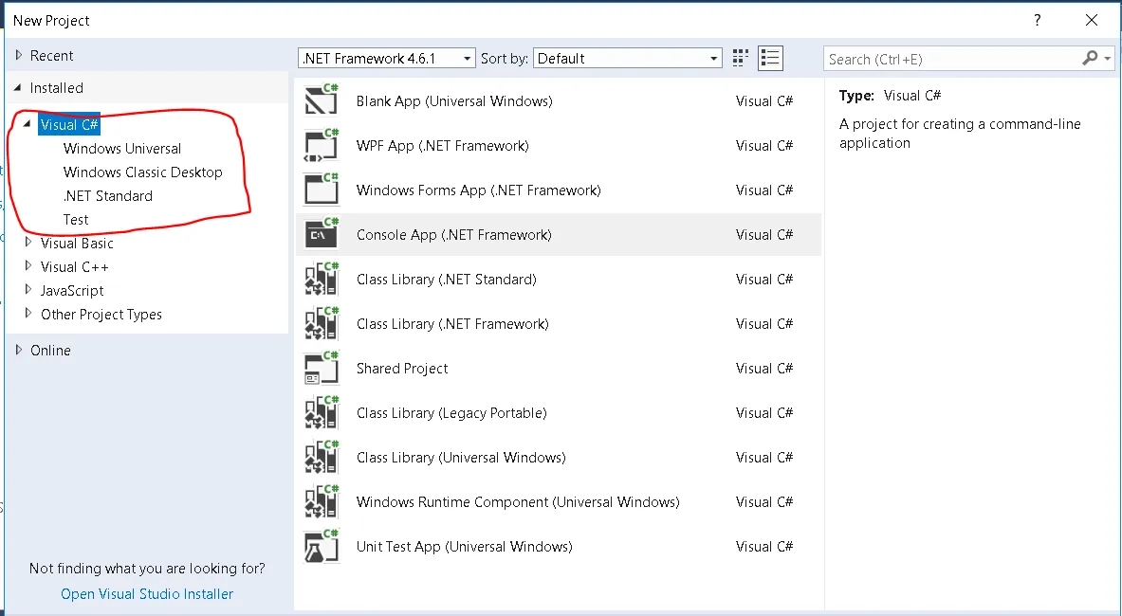This screenshot has width=1122, height=616.
Task: Click the Blank App (Universal Windows) template icon
Action: [322, 100]
